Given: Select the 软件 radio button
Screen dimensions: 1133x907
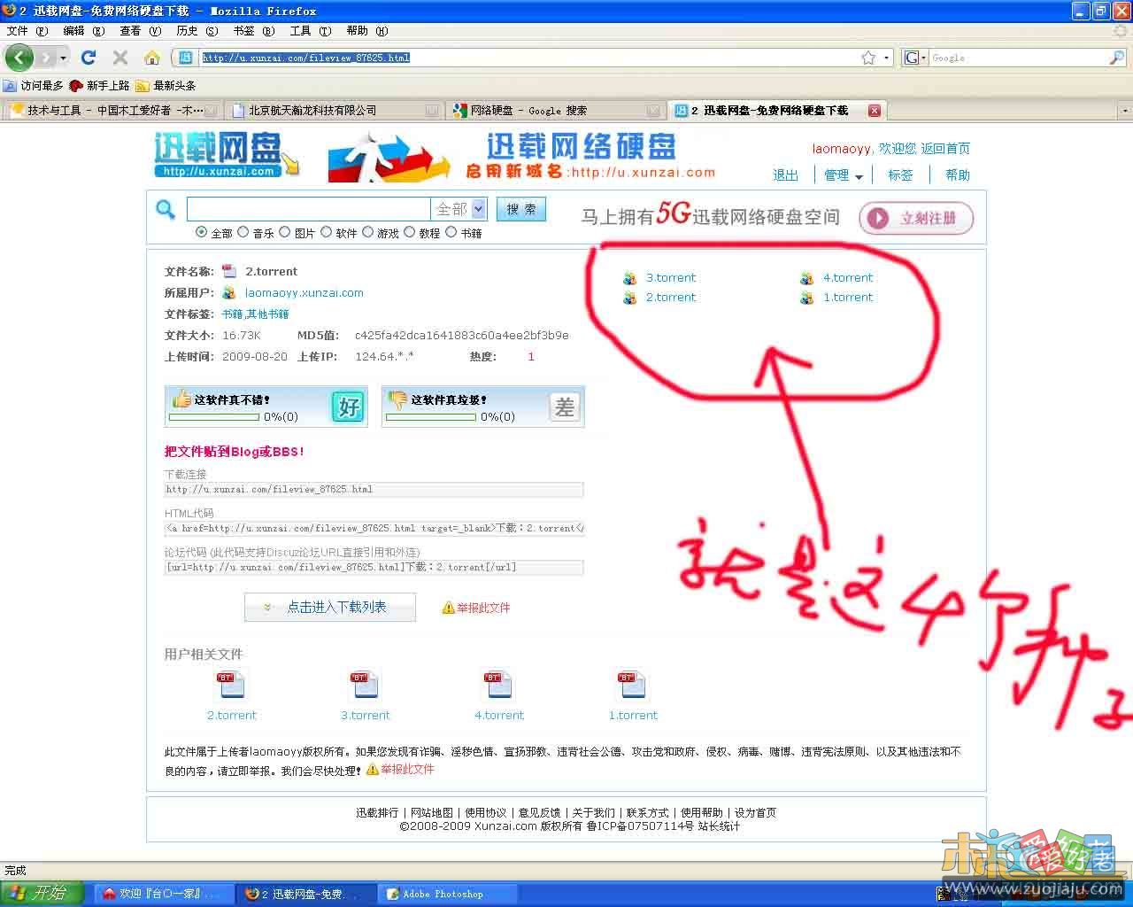Looking at the screenshot, I should click(327, 232).
